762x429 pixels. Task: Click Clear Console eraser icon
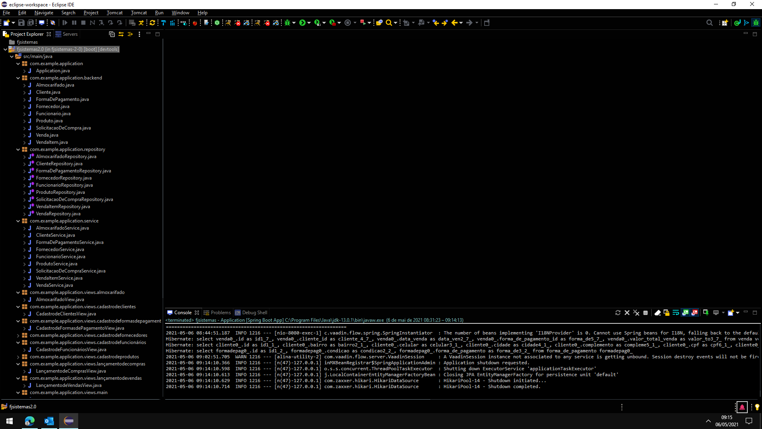pos(657,313)
